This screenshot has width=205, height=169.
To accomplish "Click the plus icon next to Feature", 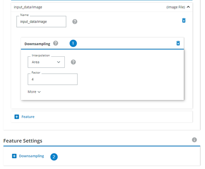I will (x=17, y=117).
